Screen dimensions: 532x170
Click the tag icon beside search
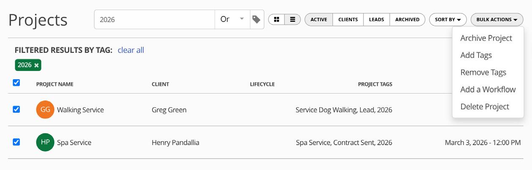point(256,19)
